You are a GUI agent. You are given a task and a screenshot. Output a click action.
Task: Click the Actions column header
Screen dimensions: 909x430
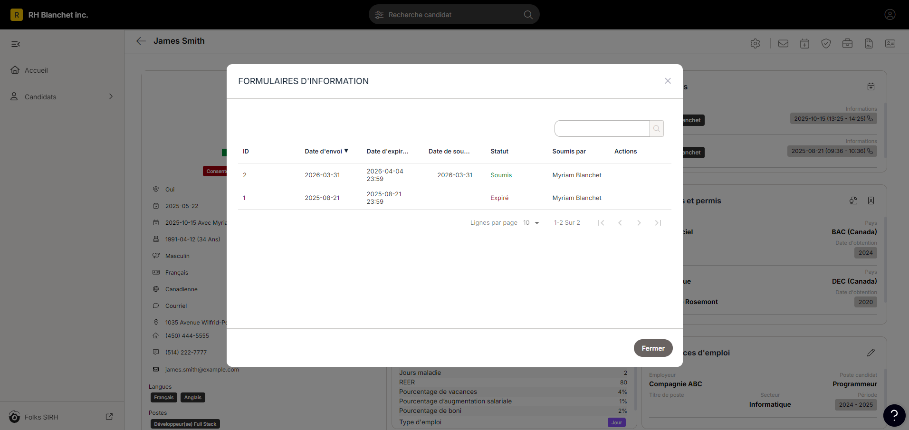(626, 151)
